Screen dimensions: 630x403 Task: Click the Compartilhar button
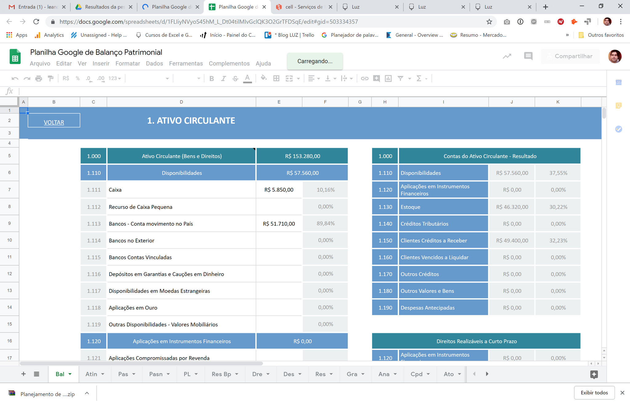point(570,56)
